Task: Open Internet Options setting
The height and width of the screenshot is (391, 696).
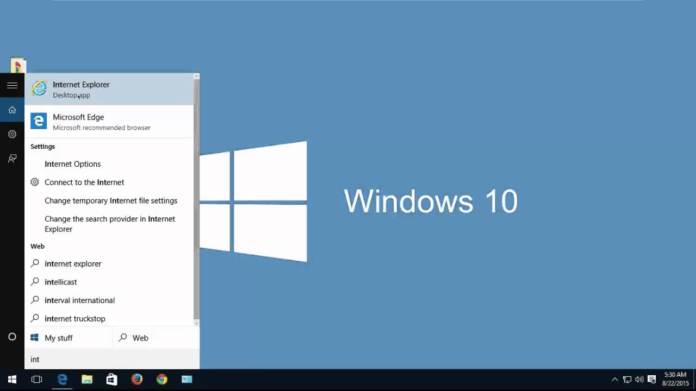Action: (x=109, y=164)
